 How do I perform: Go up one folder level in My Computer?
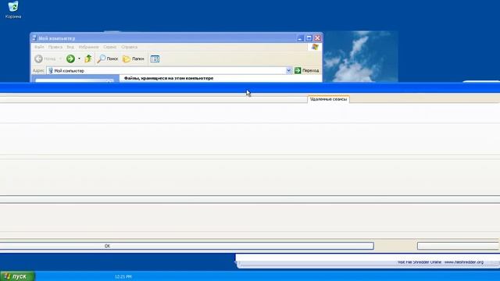tap(88, 59)
